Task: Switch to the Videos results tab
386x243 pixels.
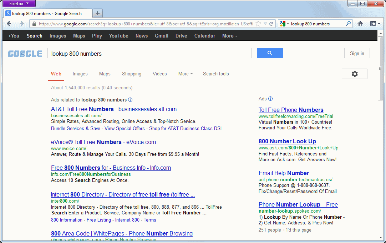Action: (x=159, y=74)
